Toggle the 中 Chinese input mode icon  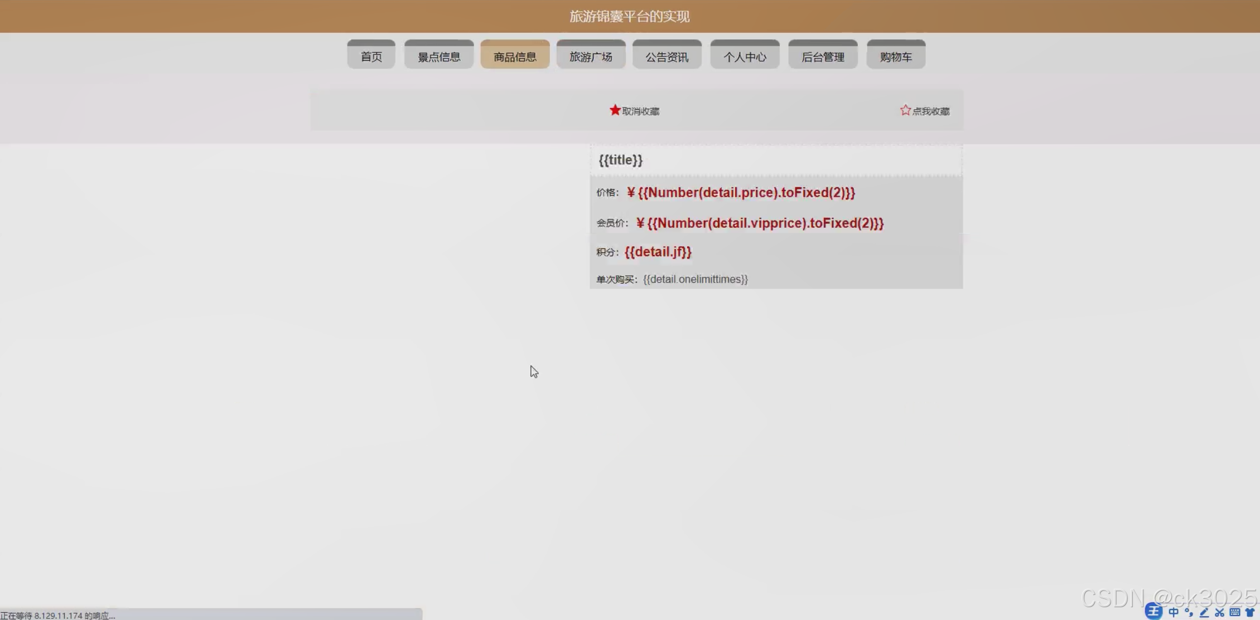[1174, 612]
